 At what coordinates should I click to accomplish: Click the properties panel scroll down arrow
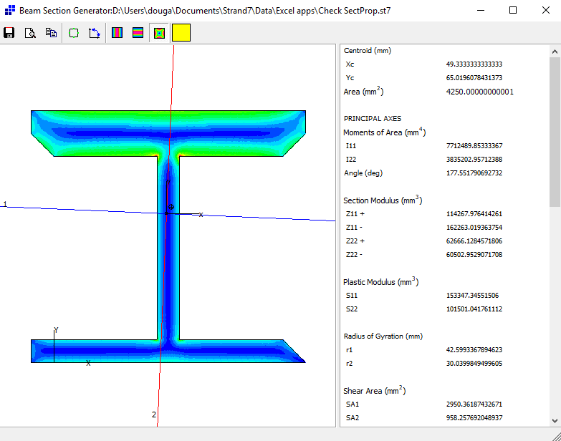coord(555,420)
